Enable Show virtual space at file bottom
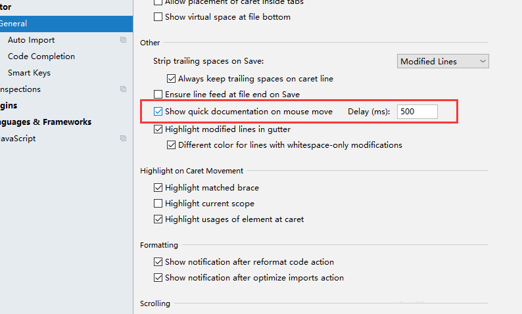 pos(158,17)
